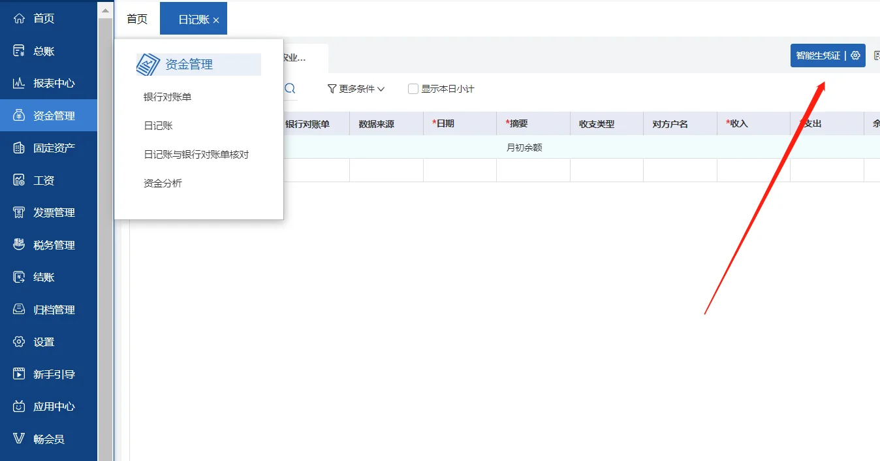Open 银行对账单 from the popup menu
The width and height of the screenshot is (880, 461).
point(168,97)
